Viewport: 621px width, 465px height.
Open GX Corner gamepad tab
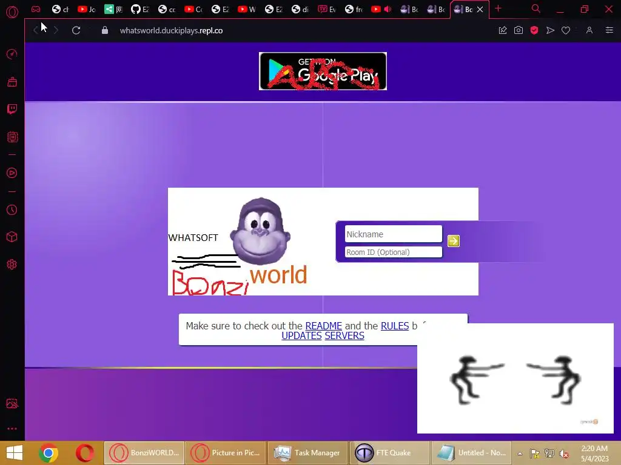(36, 9)
